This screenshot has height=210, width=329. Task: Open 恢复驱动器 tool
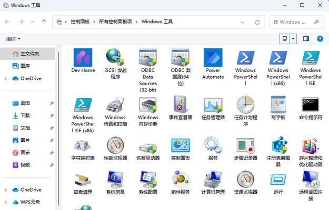click(148, 148)
